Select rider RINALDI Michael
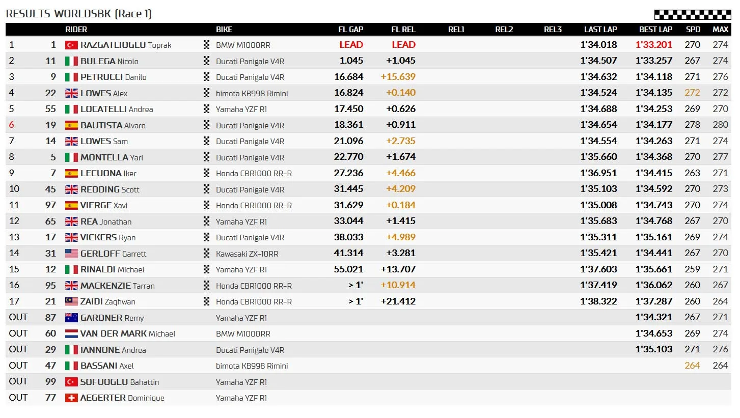This screenshot has width=740, height=418. pos(113,269)
